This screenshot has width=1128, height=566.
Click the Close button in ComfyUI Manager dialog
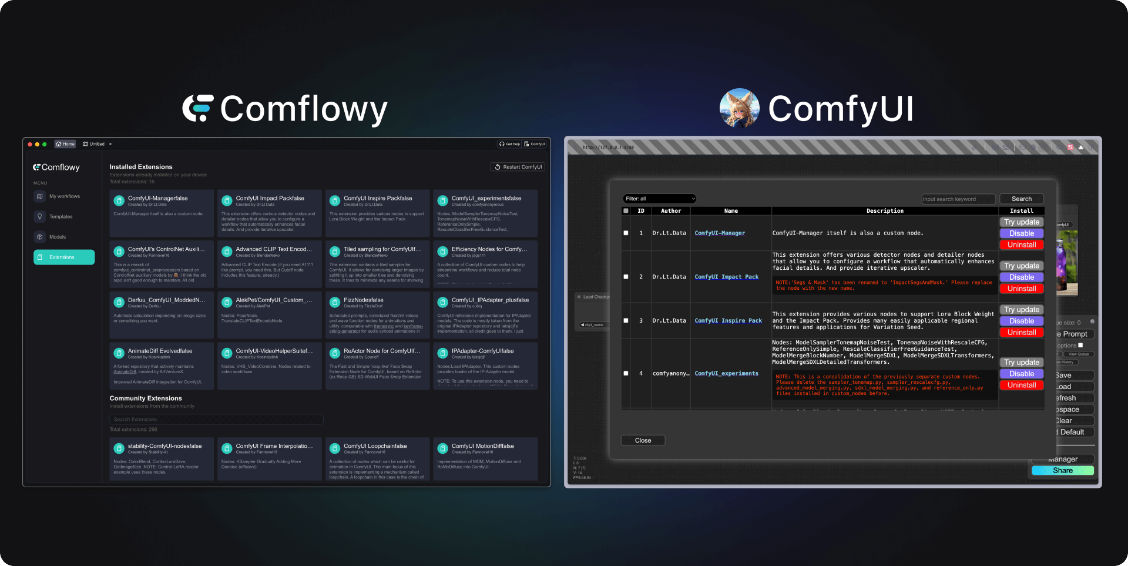tap(643, 440)
